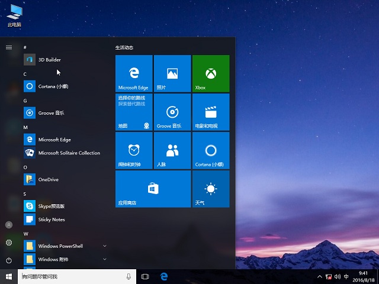
Task: Open the power options button
Action: [9, 260]
